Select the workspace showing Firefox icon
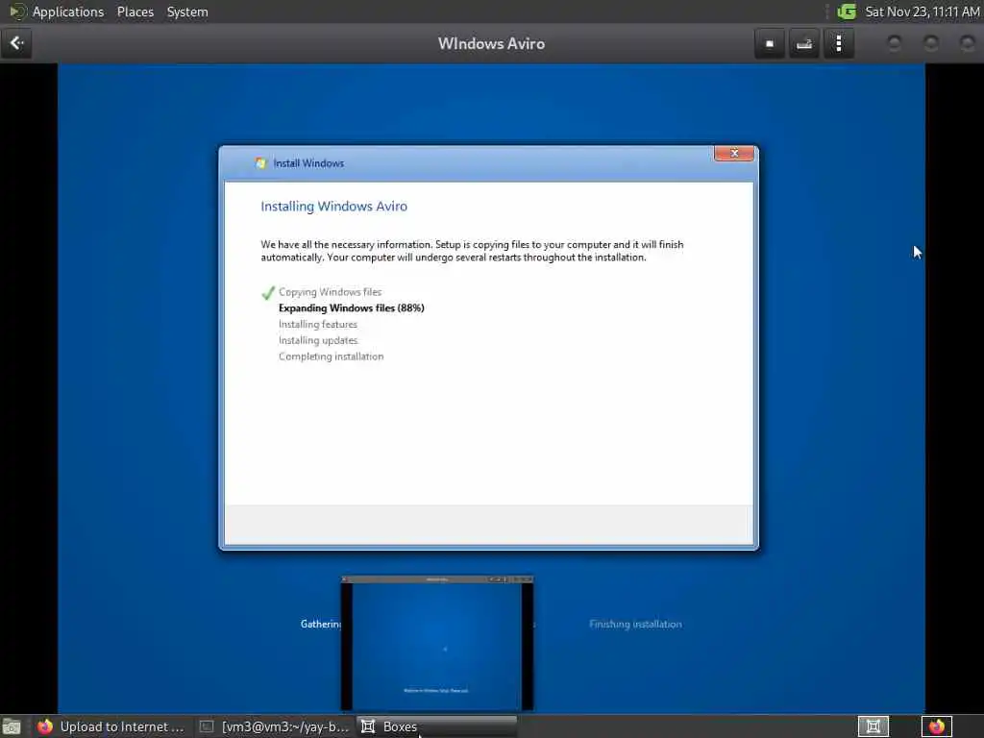This screenshot has height=738, width=984. click(936, 726)
